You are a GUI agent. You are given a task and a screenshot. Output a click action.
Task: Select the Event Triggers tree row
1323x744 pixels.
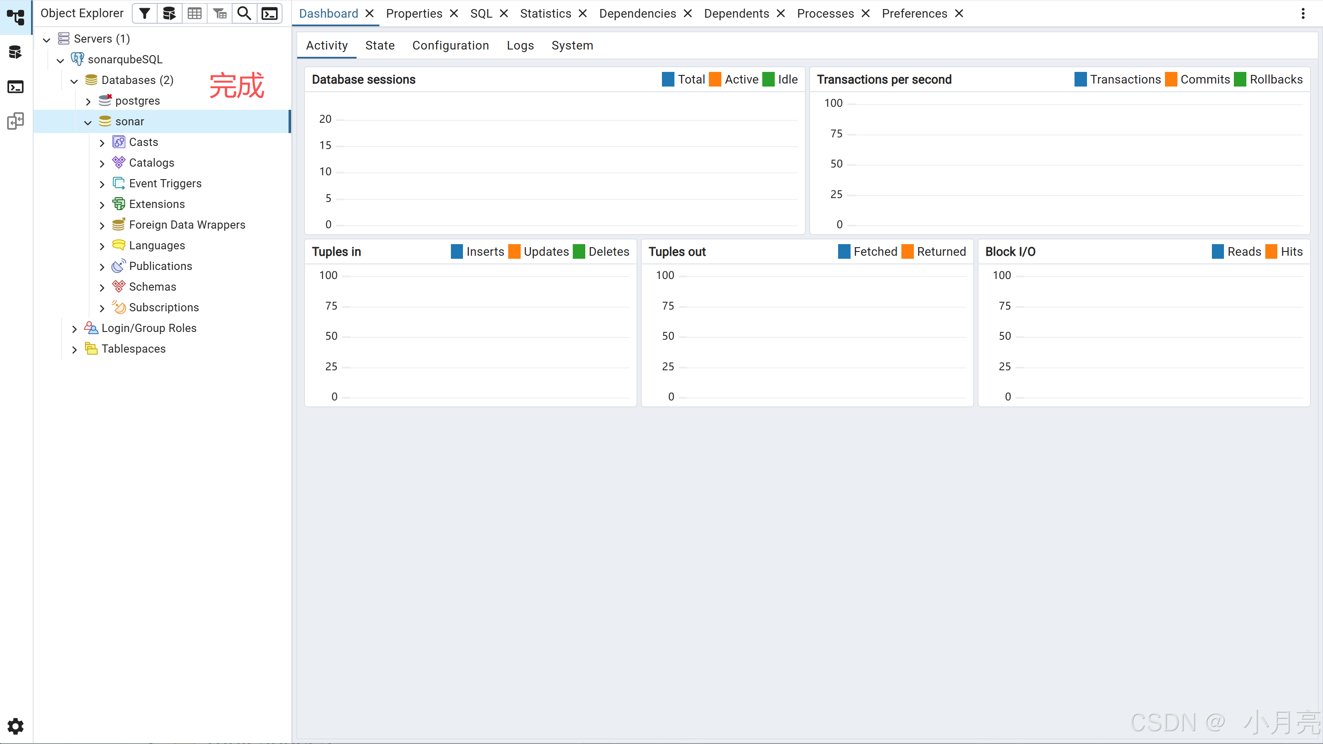[162, 183]
